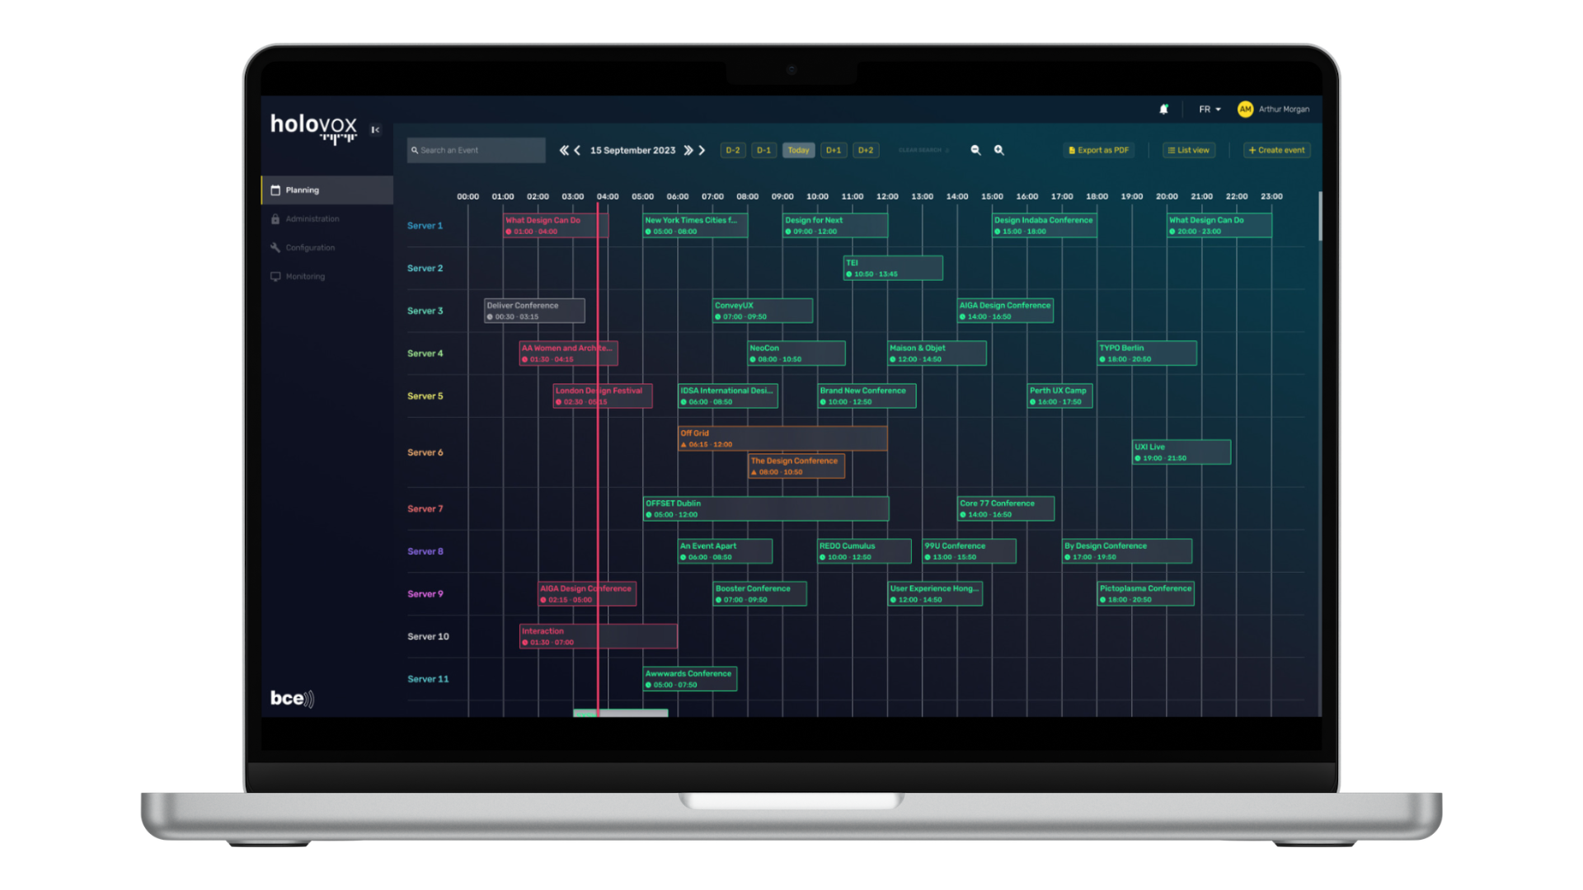Image resolution: width=1583 pixels, height=890 pixels.
Task: Jump forward with the double right arrow
Action: click(x=688, y=150)
